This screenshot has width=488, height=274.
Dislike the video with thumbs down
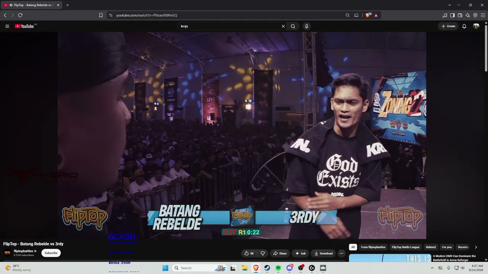[x=263, y=253]
